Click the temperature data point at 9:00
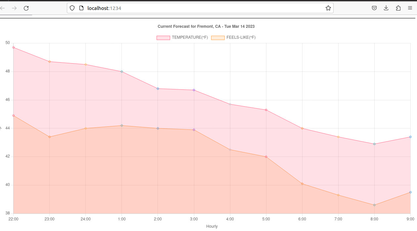Viewport: 417px width, 231px height. [x=410, y=137]
